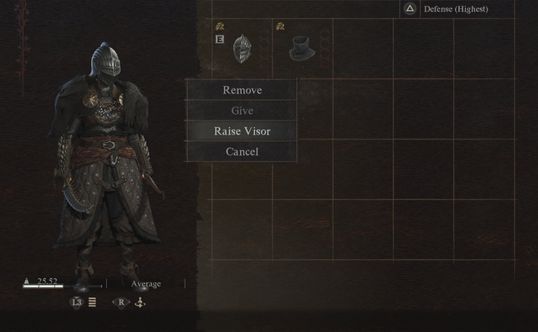Open the Defense (Highest) sort option
The height and width of the screenshot is (332, 538).
tap(456, 9)
